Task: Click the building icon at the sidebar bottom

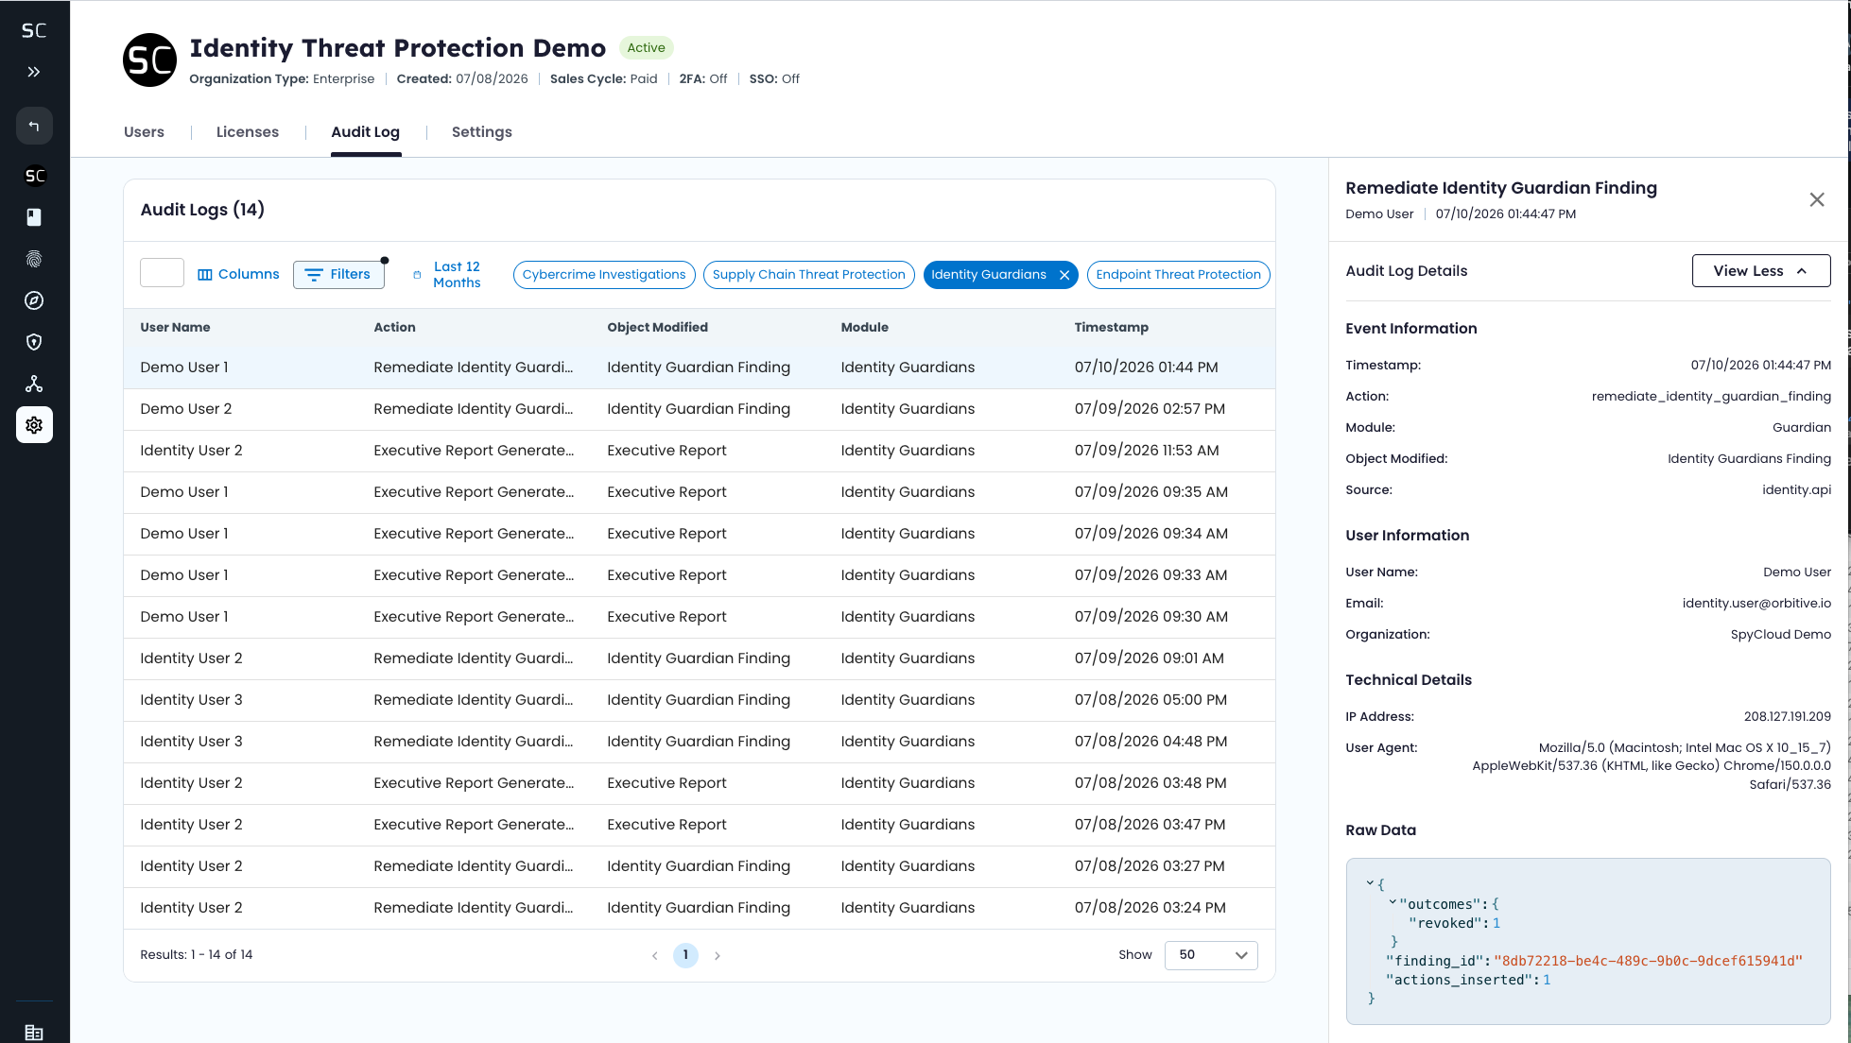Action: [x=34, y=1032]
